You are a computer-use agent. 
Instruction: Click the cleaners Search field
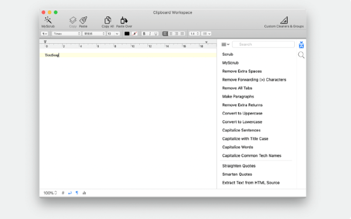click(263, 44)
